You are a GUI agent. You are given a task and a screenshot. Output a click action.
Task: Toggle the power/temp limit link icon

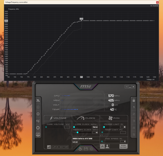pos(102,135)
